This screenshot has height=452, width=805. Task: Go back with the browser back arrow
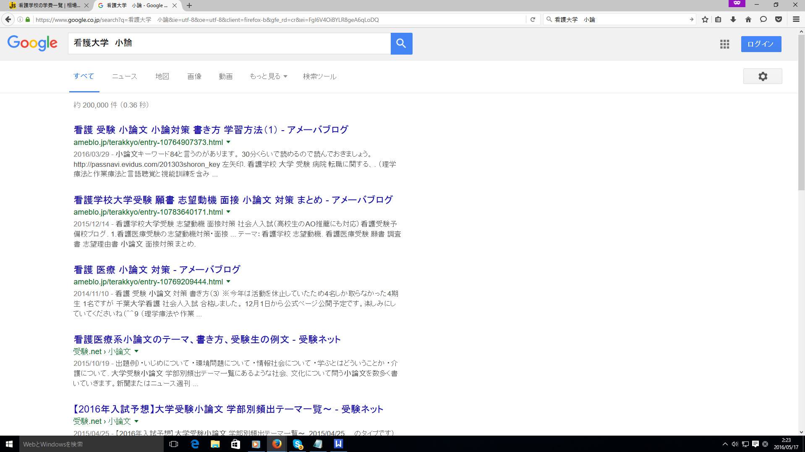coord(8,20)
